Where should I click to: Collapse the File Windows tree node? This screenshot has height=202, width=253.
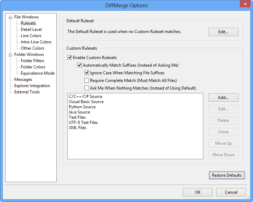tap(10, 17)
